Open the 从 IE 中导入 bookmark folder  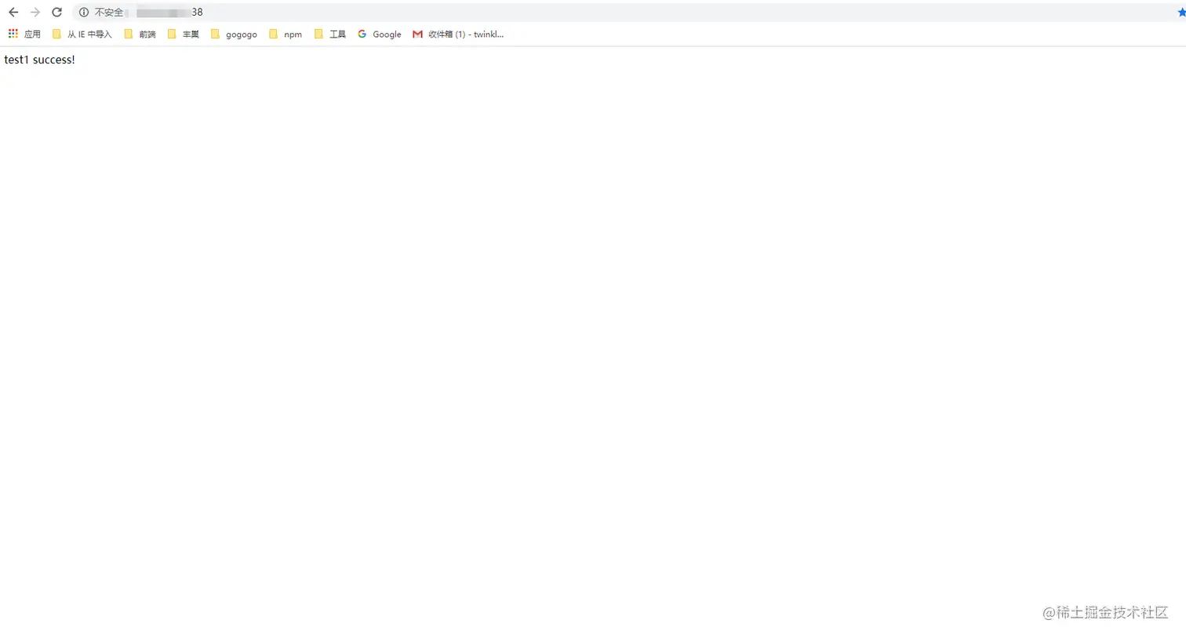(x=82, y=34)
